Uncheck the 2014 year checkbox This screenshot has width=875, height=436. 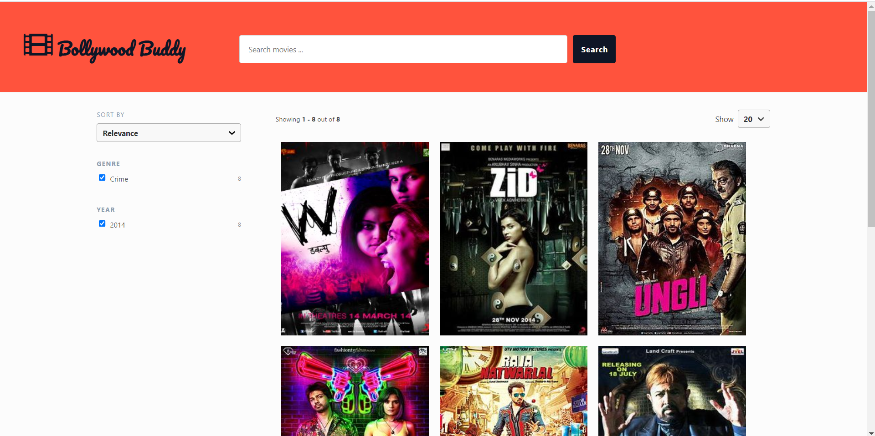pos(102,223)
